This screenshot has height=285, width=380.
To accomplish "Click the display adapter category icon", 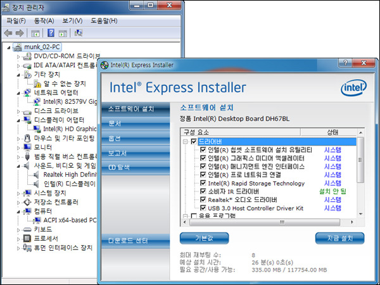I will coord(27,120).
